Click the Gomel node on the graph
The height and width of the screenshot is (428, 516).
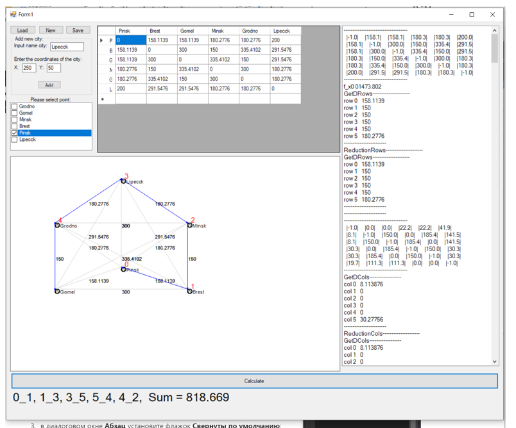click(57, 292)
